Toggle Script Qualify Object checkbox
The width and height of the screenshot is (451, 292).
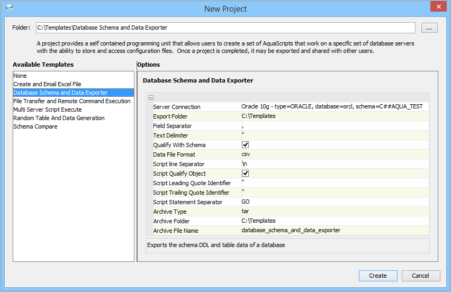pos(246,174)
